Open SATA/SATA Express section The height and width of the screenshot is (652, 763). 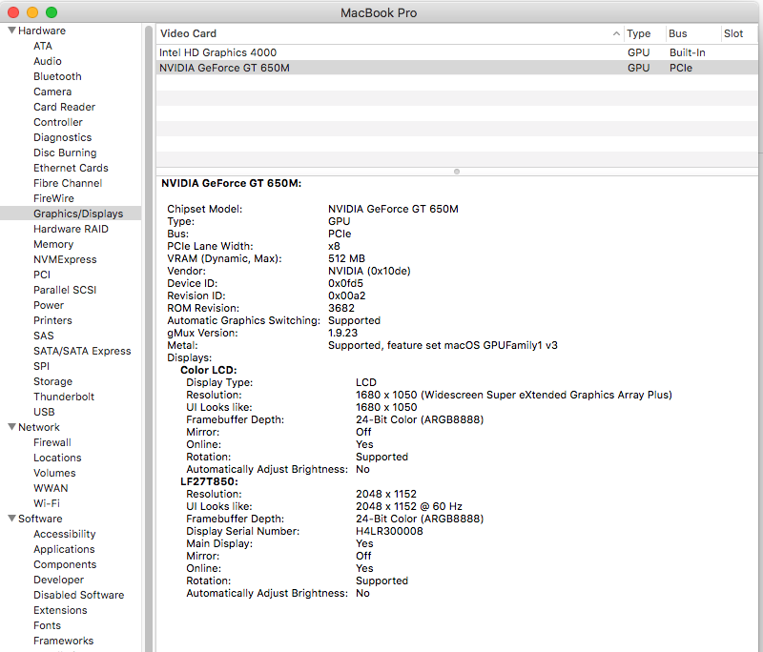(82, 351)
